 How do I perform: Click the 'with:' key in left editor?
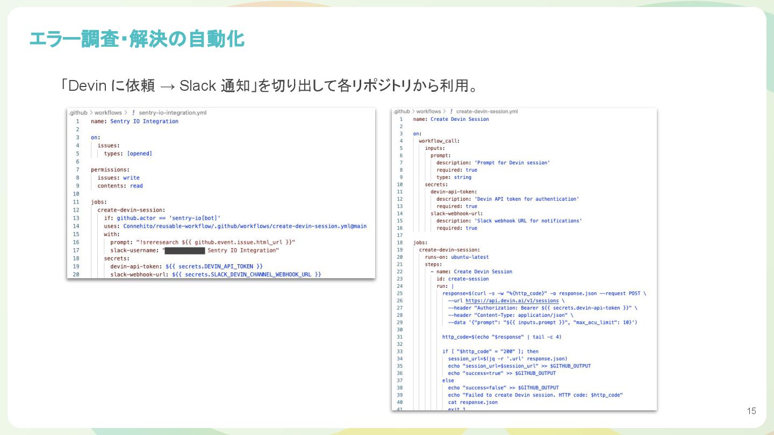point(112,234)
